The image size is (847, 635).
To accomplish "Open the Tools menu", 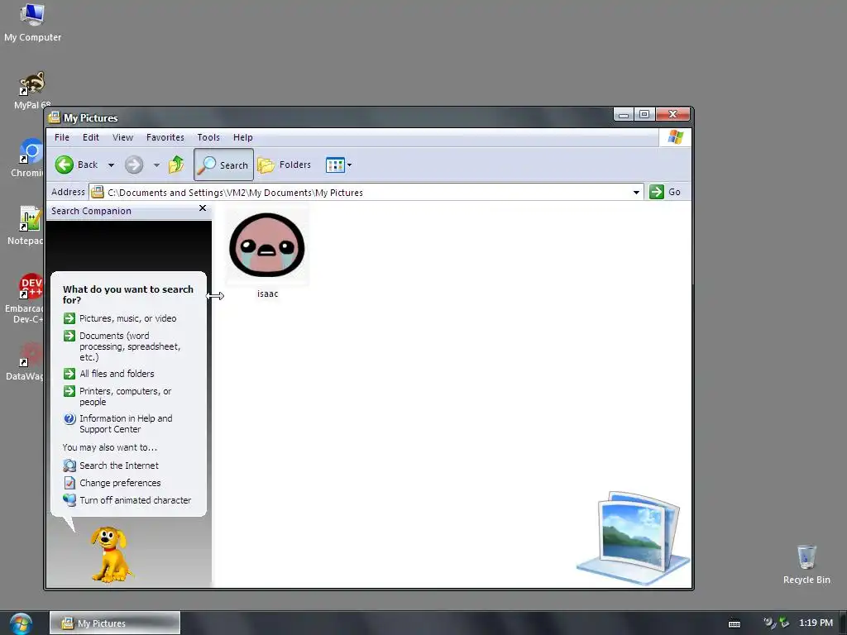I will pos(208,137).
